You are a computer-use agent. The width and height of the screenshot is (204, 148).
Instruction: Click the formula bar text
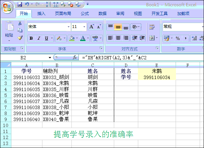coord(115,58)
